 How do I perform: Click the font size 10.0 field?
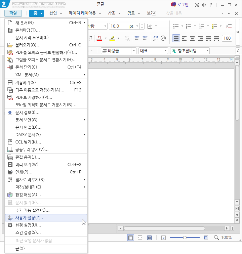(118, 26)
